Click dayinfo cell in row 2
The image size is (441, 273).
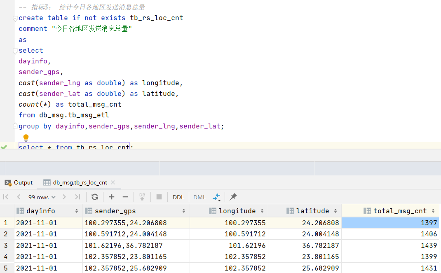pyautogui.click(x=48, y=234)
